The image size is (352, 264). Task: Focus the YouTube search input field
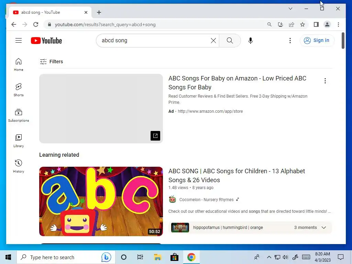tap(155, 41)
